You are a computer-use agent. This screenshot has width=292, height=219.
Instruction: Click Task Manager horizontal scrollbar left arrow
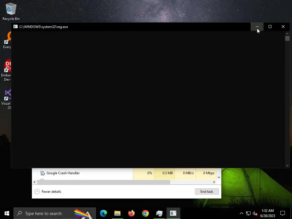(35, 182)
